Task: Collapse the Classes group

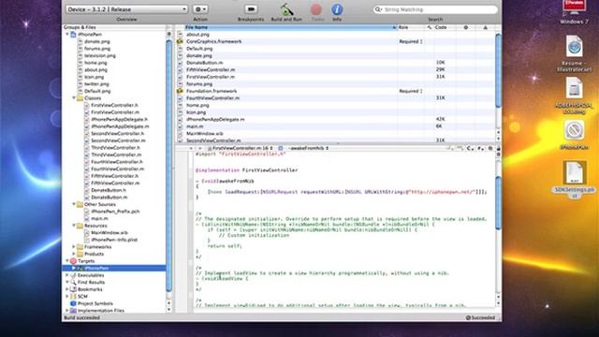Action: [74, 98]
